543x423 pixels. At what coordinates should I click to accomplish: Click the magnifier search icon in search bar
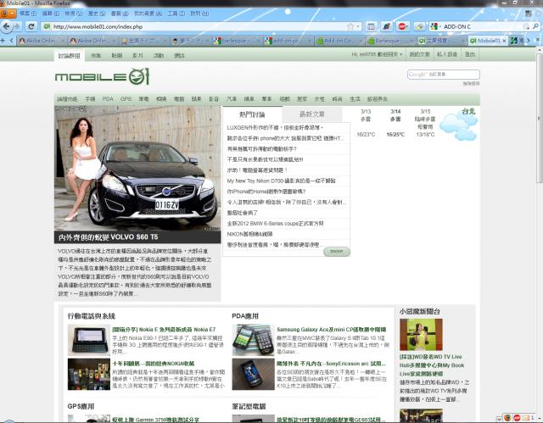pos(535,26)
